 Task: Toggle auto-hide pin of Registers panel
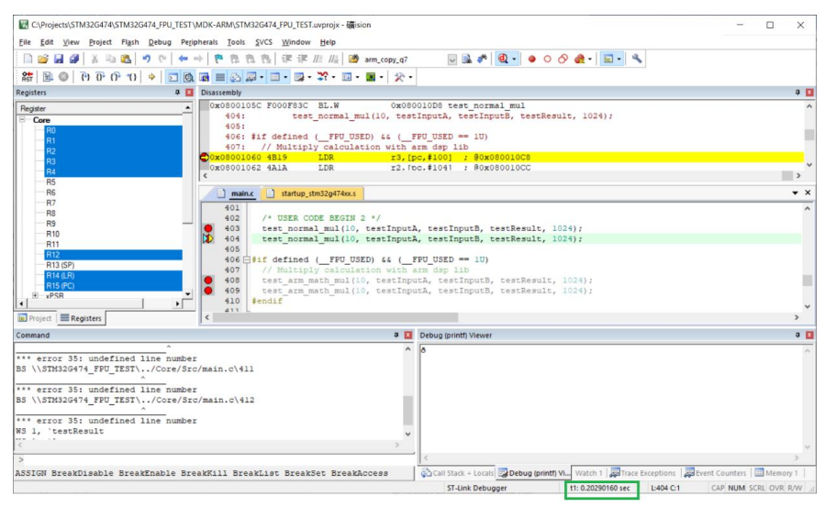[177, 93]
